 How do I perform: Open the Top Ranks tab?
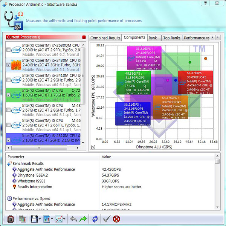click(172, 38)
